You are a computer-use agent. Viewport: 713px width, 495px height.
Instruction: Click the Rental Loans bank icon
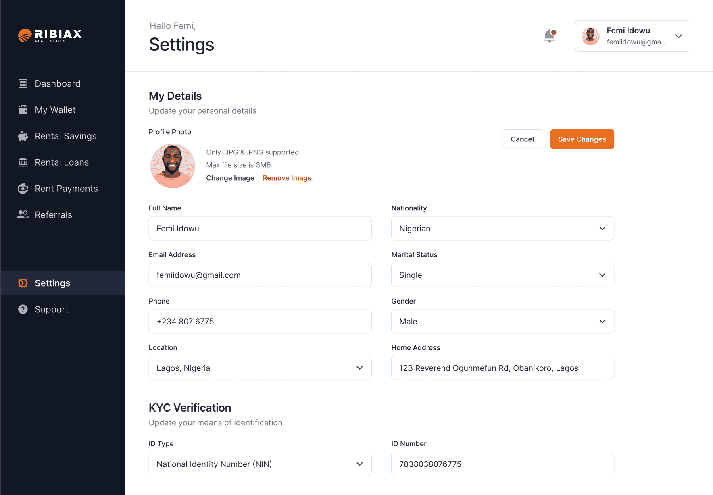tap(23, 162)
